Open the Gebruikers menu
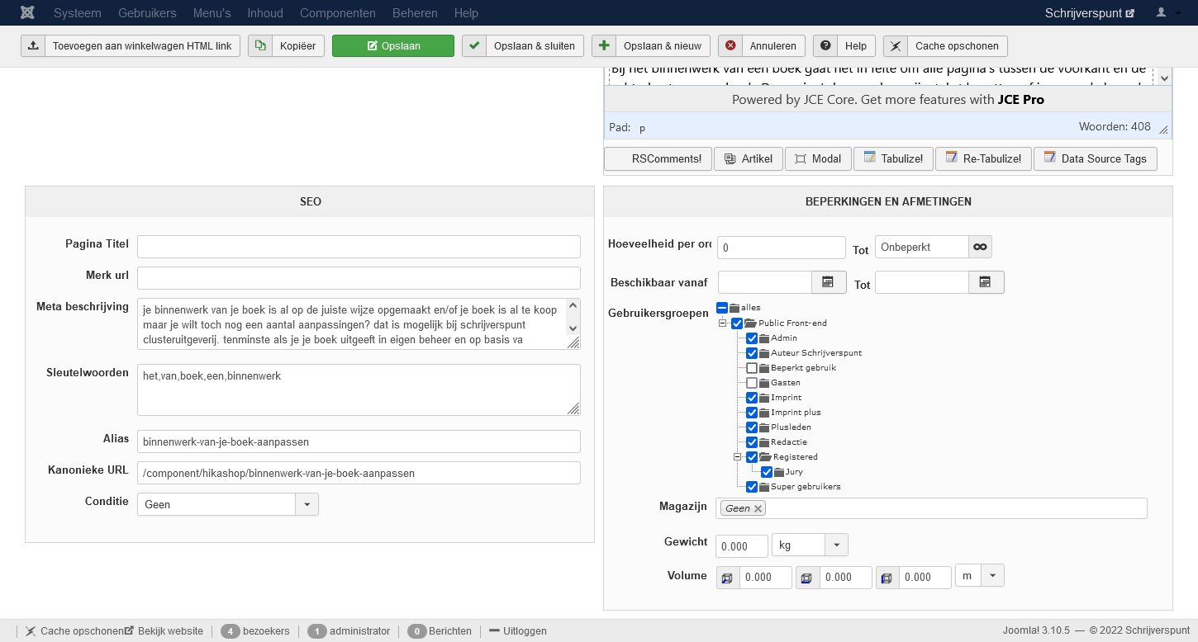The width and height of the screenshot is (1198, 642). pos(147,13)
